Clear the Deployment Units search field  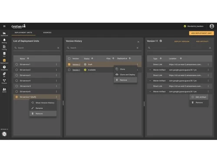click(x=58, y=48)
